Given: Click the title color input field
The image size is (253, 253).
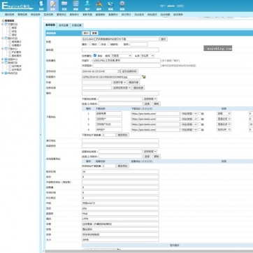Looking at the screenshot, I should coord(139,44).
